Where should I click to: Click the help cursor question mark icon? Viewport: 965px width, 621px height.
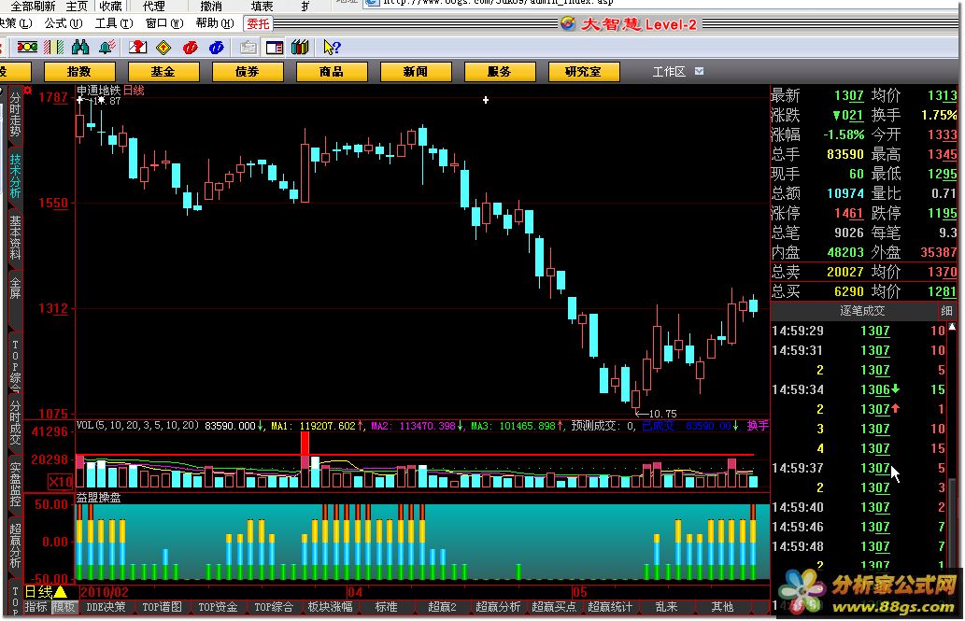(332, 47)
